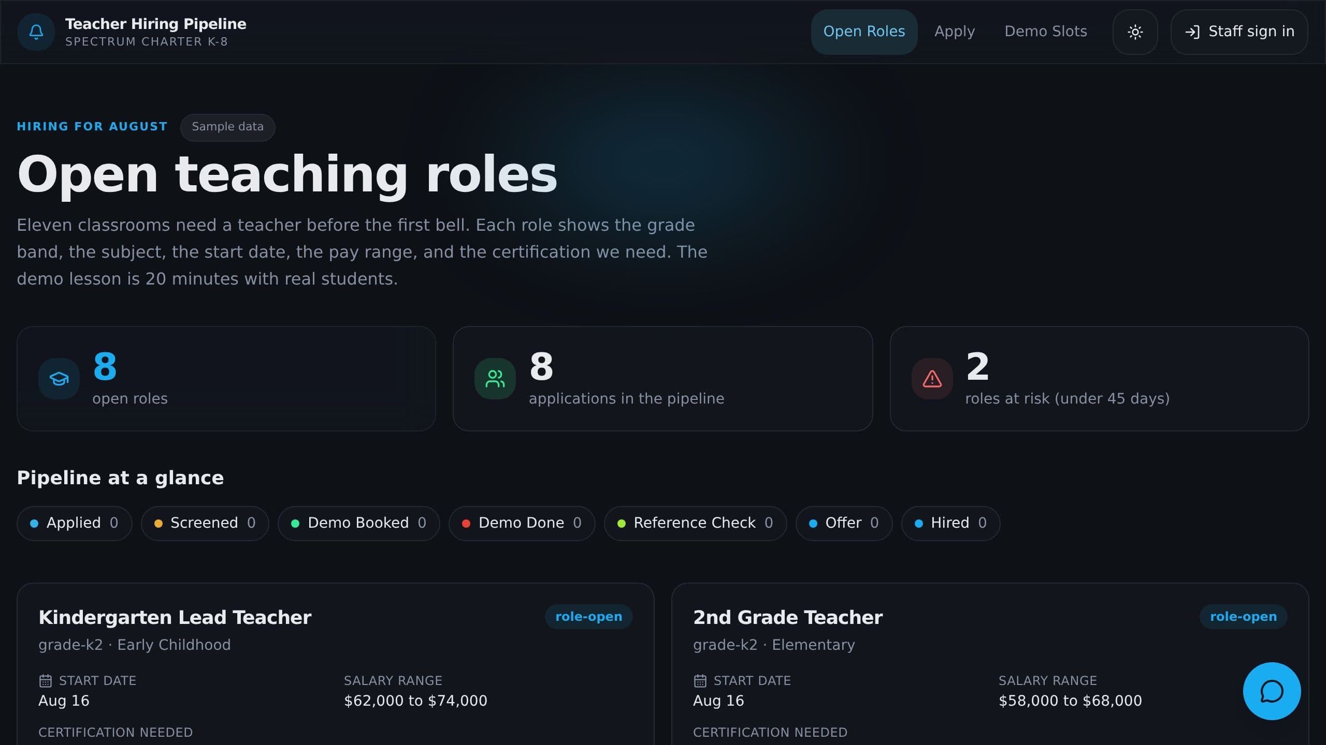Image resolution: width=1326 pixels, height=745 pixels.
Task: Click the $62,000 to $74,000 salary
Action: pyautogui.click(x=415, y=701)
